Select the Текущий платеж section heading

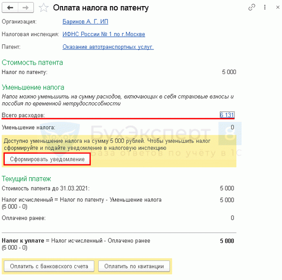tap(26, 179)
